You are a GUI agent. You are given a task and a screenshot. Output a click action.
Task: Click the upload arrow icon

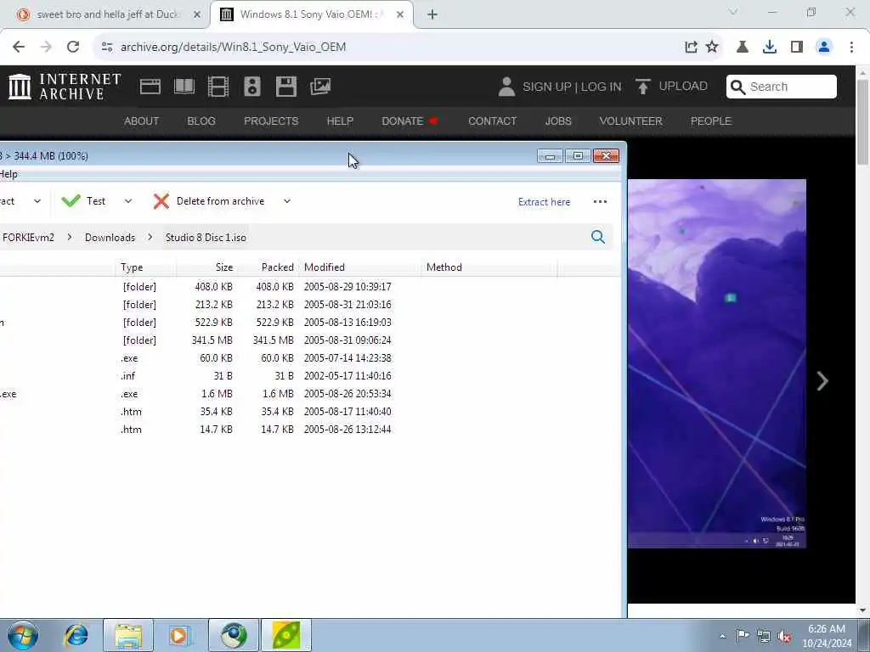click(x=643, y=87)
